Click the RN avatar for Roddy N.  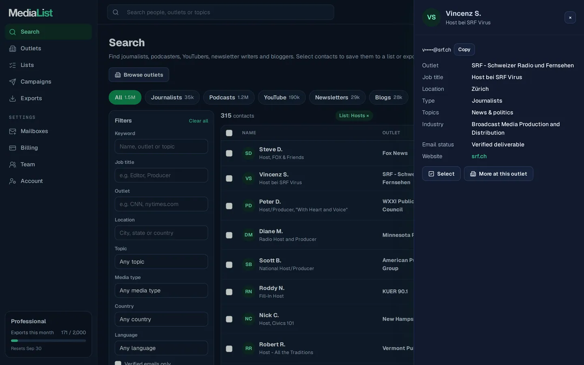249,292
